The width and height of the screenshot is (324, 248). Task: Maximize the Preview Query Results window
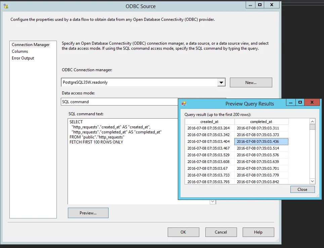[300, 102]
